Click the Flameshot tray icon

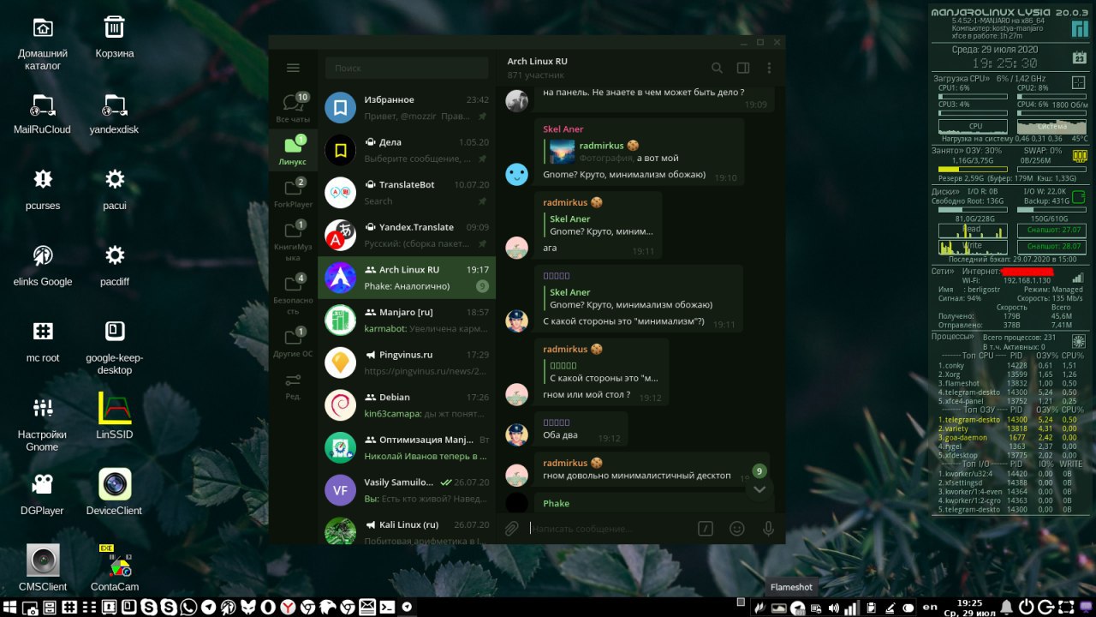[760, 608]
